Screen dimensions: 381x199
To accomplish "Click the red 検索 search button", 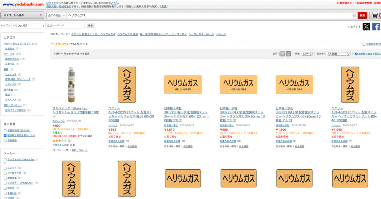I will (x=362, y=15).
